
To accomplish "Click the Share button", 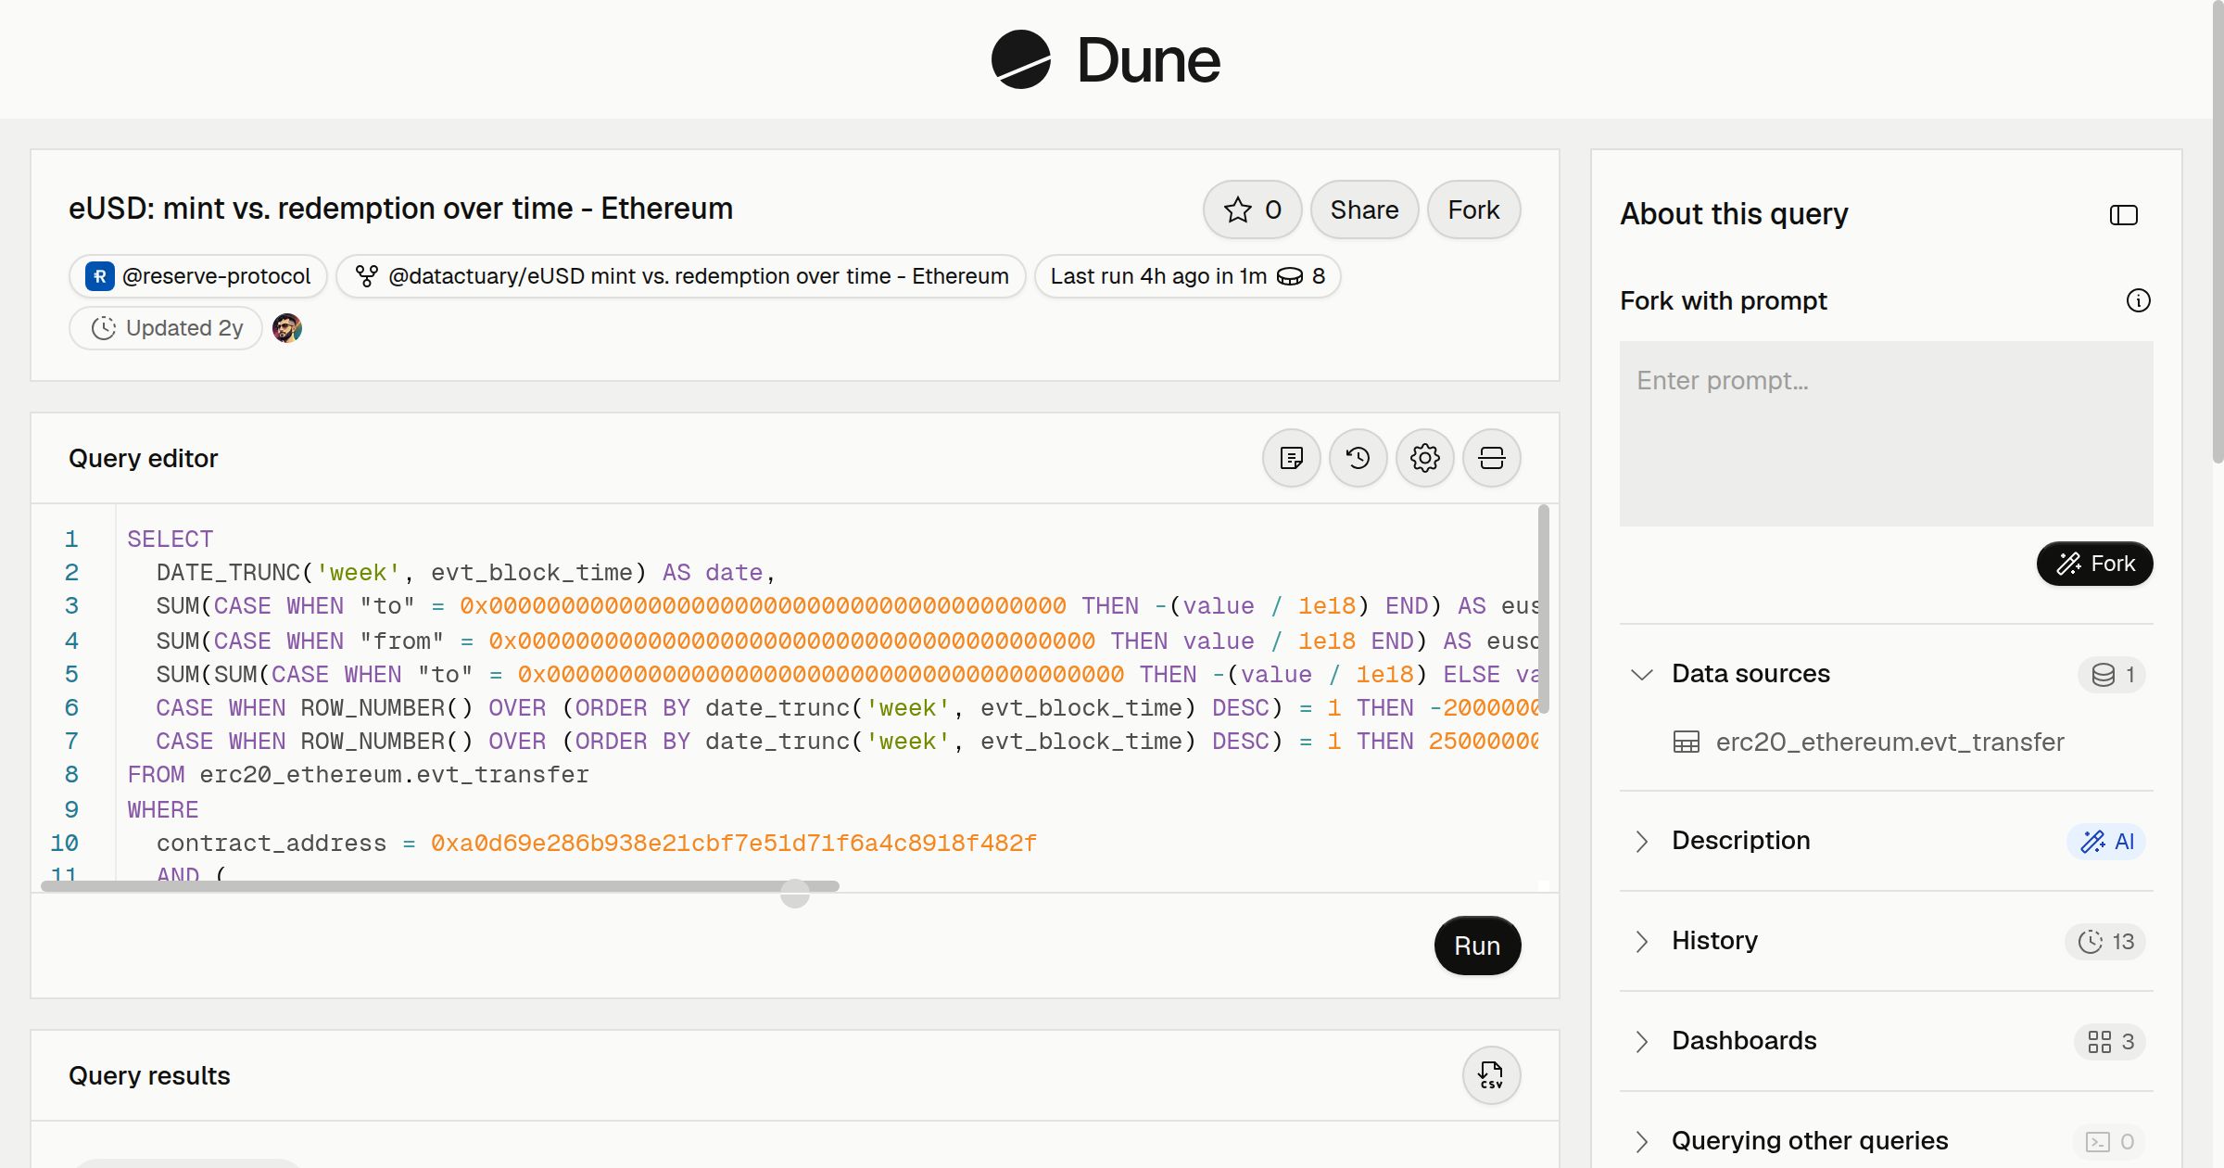I will coord(1364,209).
